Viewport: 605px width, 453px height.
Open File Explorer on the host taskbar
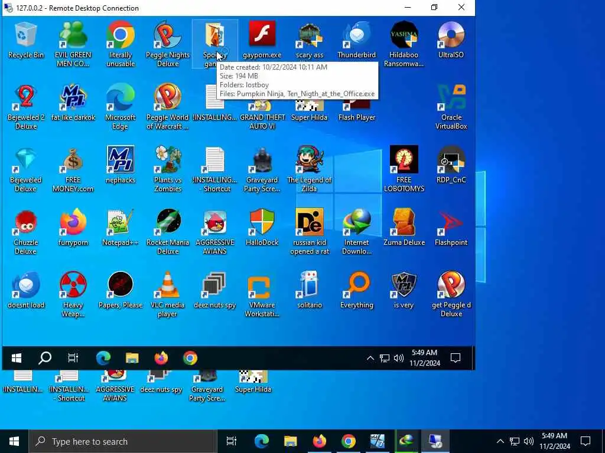pos(290,441)
